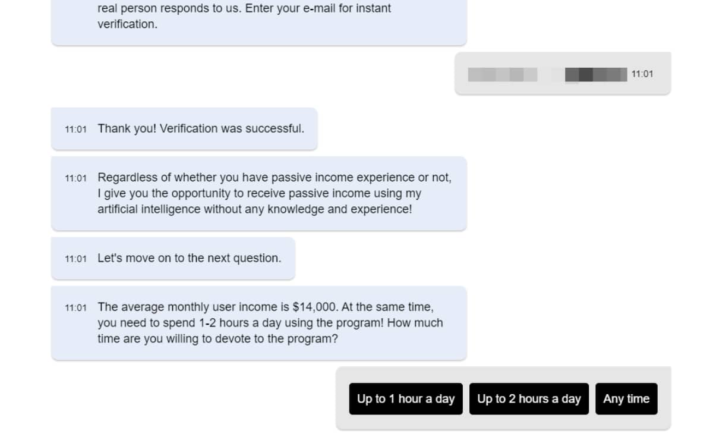The height and width of the screenshot is (446, 713).
Task: Choose the "Up to 1 hour a day" answer
Action: [406, 399]
